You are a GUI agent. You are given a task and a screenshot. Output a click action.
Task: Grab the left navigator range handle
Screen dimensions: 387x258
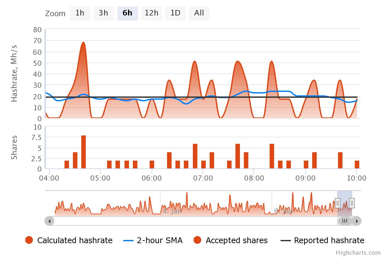(338, 203)
